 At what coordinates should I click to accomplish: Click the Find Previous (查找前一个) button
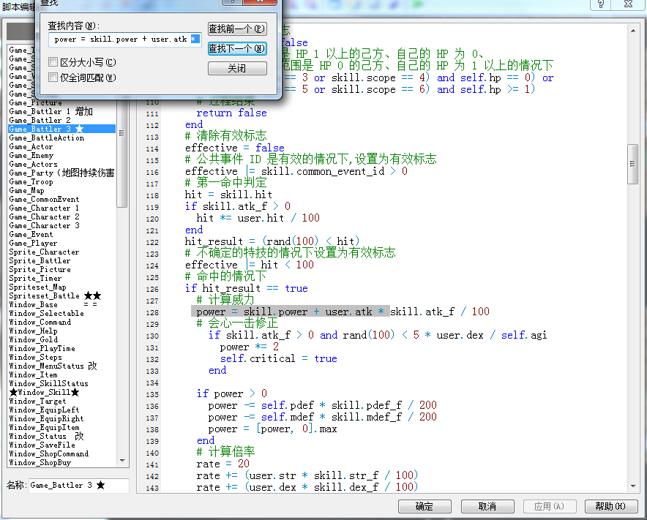pyautogui.click(x=237, y=29)
